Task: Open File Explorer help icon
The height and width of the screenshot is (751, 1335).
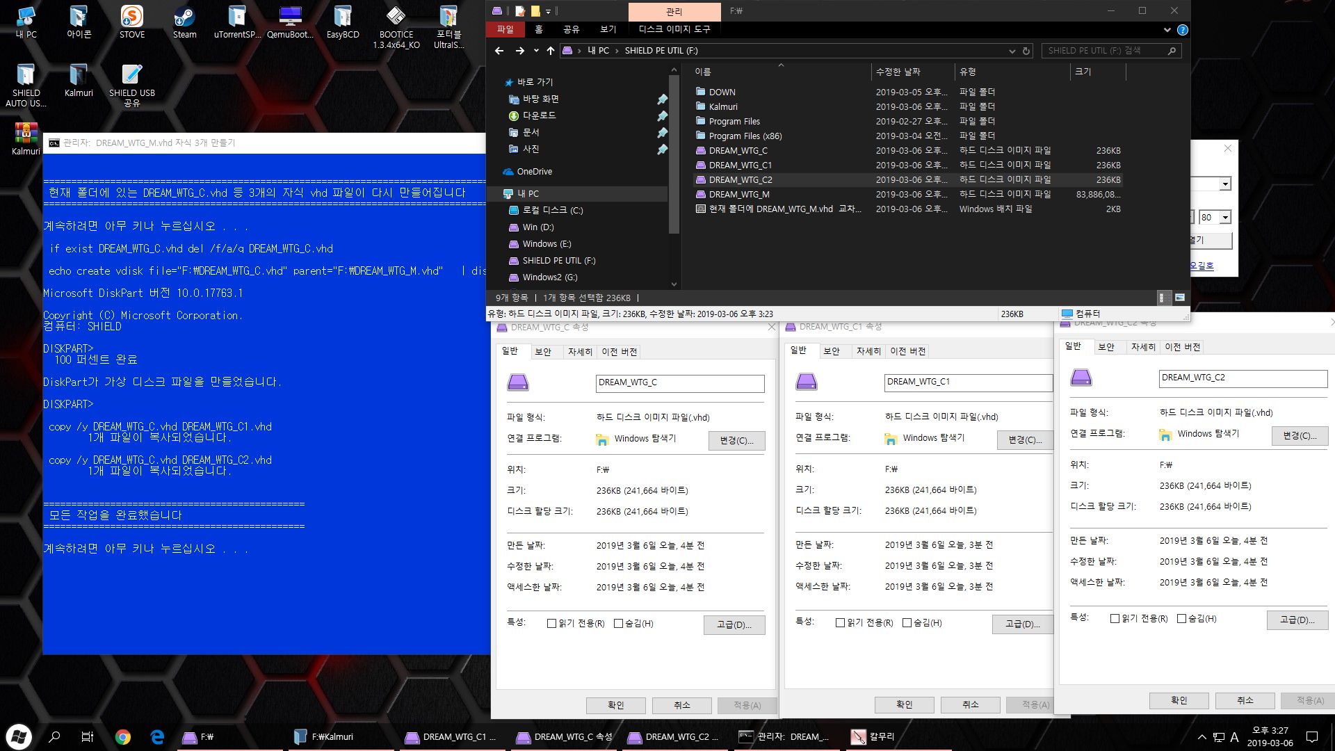Action: point(1182,30)
